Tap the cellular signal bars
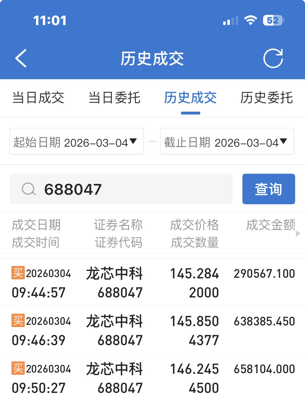Viewport: 305px width, 398px height. (231, 21)
